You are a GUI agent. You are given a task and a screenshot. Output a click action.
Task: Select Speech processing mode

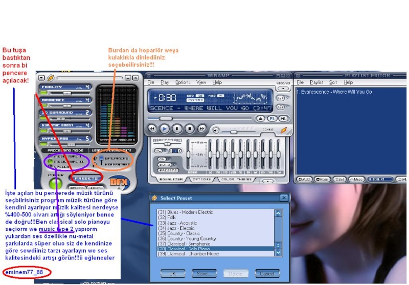59,167
